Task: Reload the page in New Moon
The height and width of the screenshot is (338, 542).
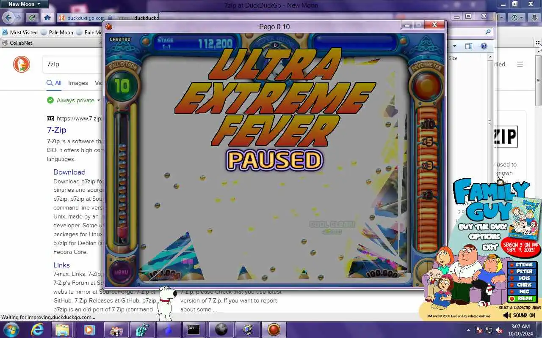Action: 32,18
